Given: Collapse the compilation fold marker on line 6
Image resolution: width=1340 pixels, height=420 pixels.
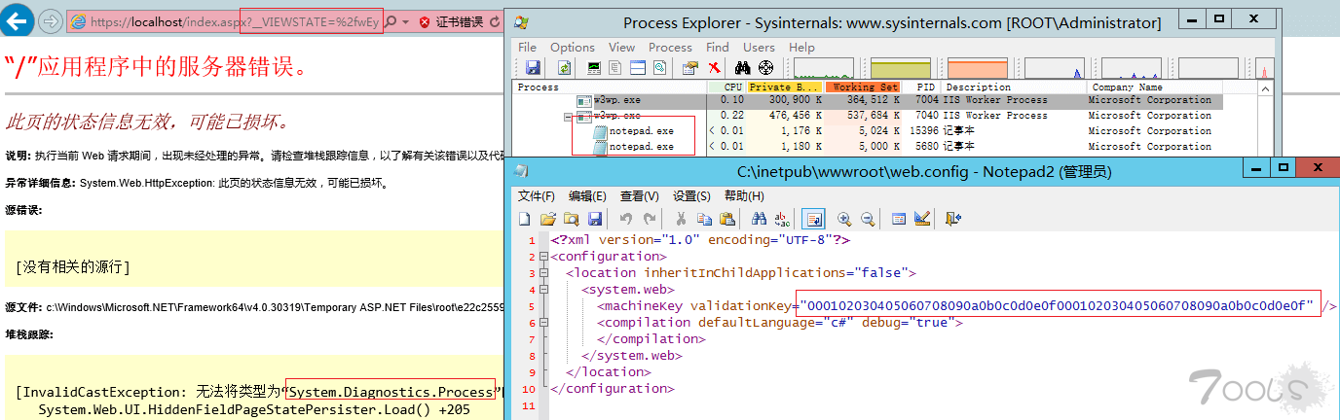Looking at the screenshot, I should coord(542,323).
